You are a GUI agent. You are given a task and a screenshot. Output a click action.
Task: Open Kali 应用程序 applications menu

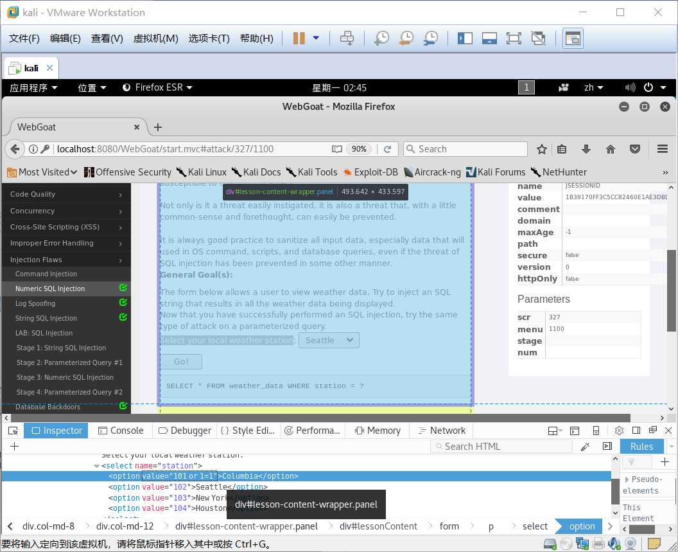tap(34, 88)
